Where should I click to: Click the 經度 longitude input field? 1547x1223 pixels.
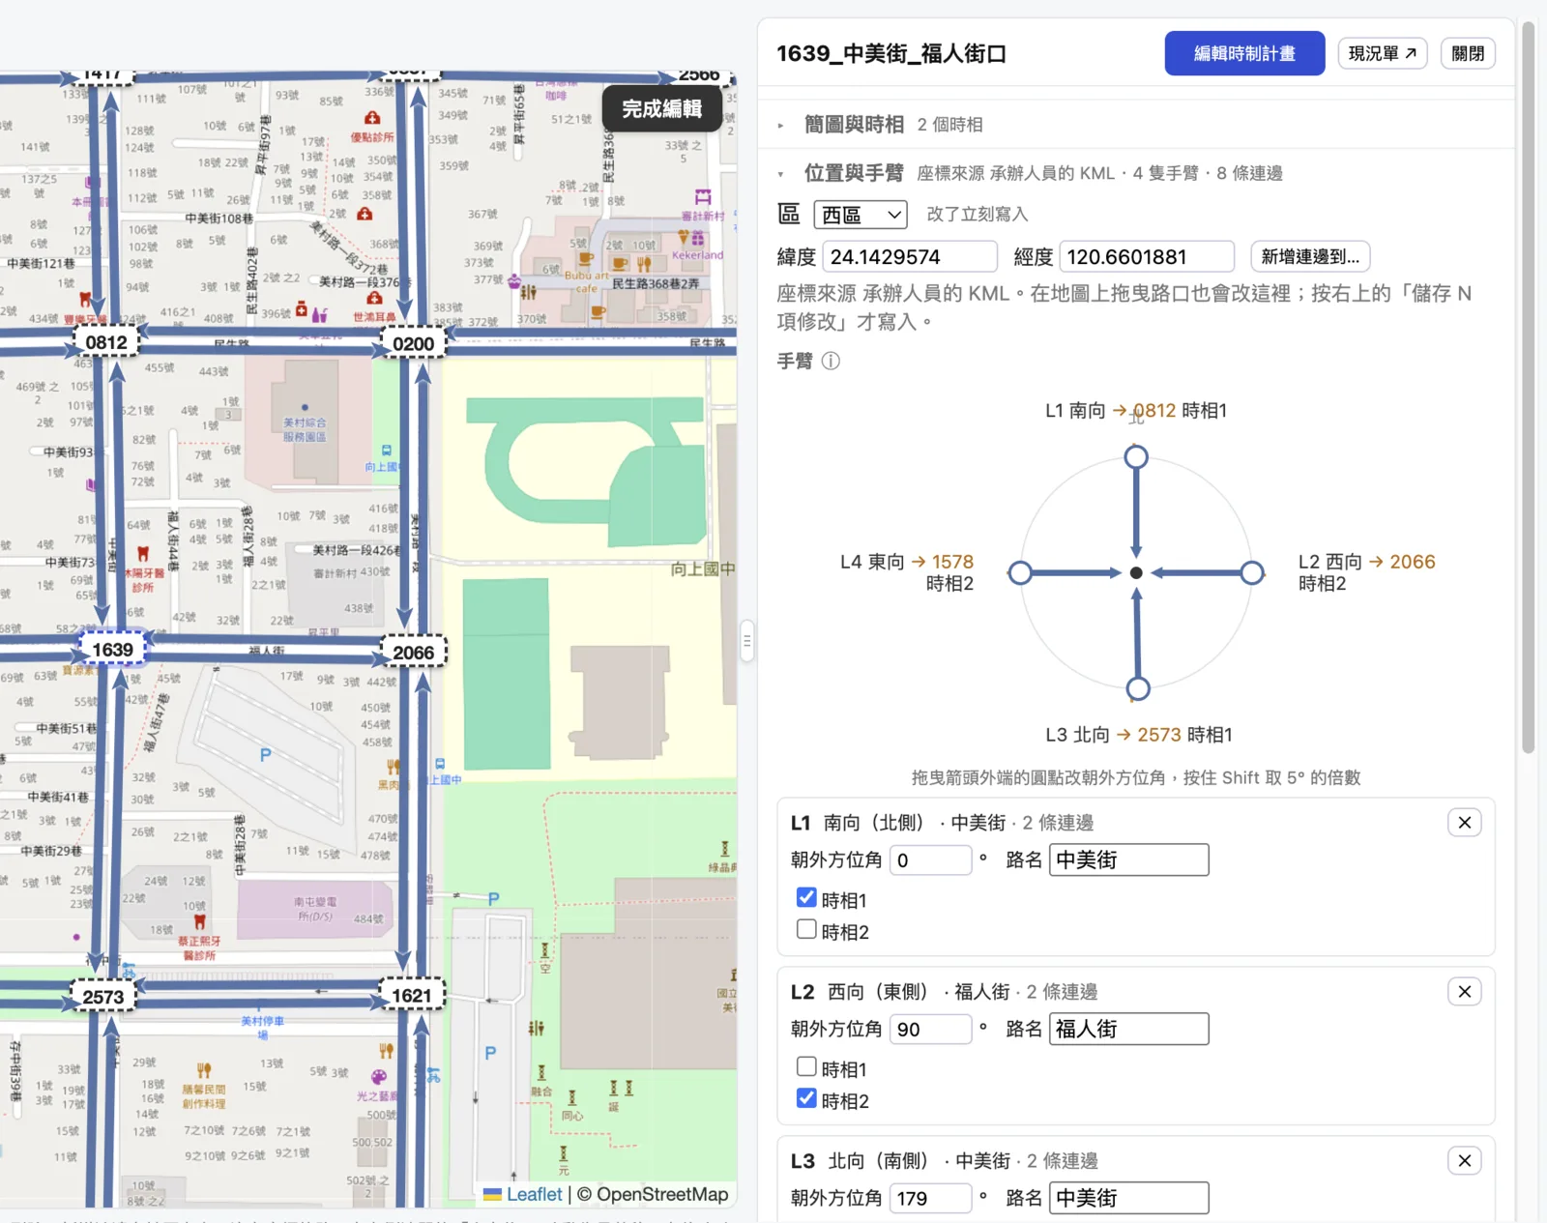pyautogui.click(x=1147, y=256)
